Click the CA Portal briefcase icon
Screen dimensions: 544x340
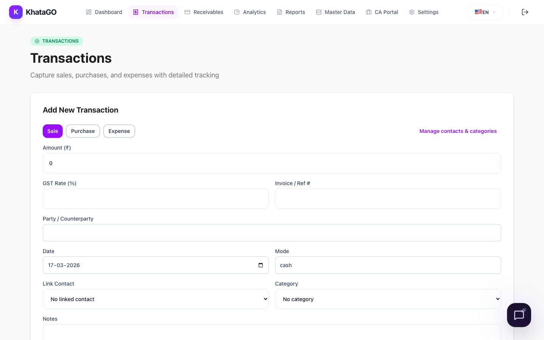pos(368,12)
